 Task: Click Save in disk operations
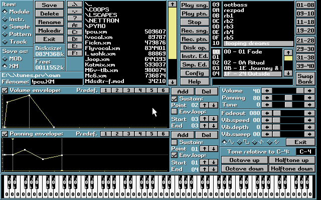(49, 5)
